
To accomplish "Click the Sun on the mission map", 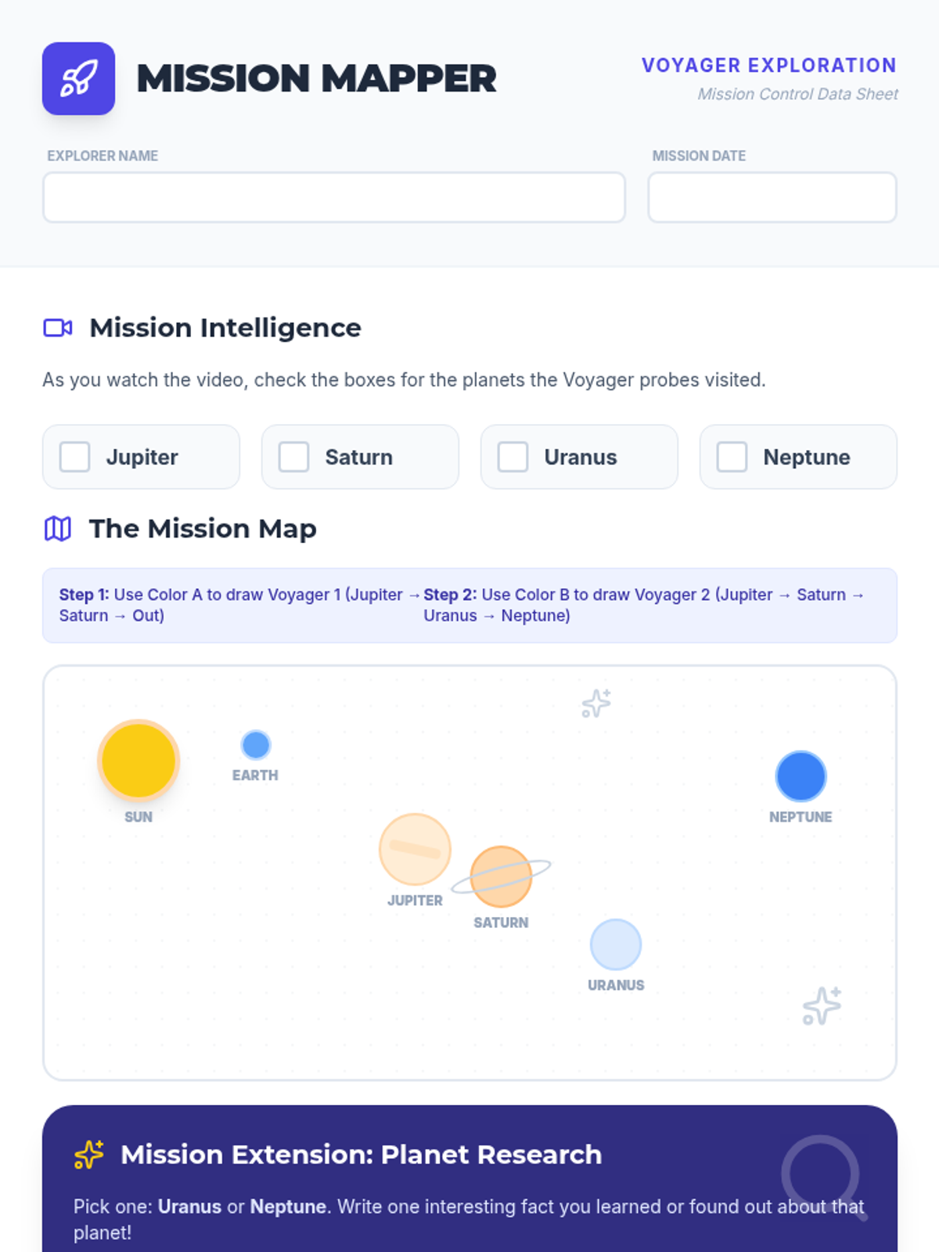I will pos(139,761).
